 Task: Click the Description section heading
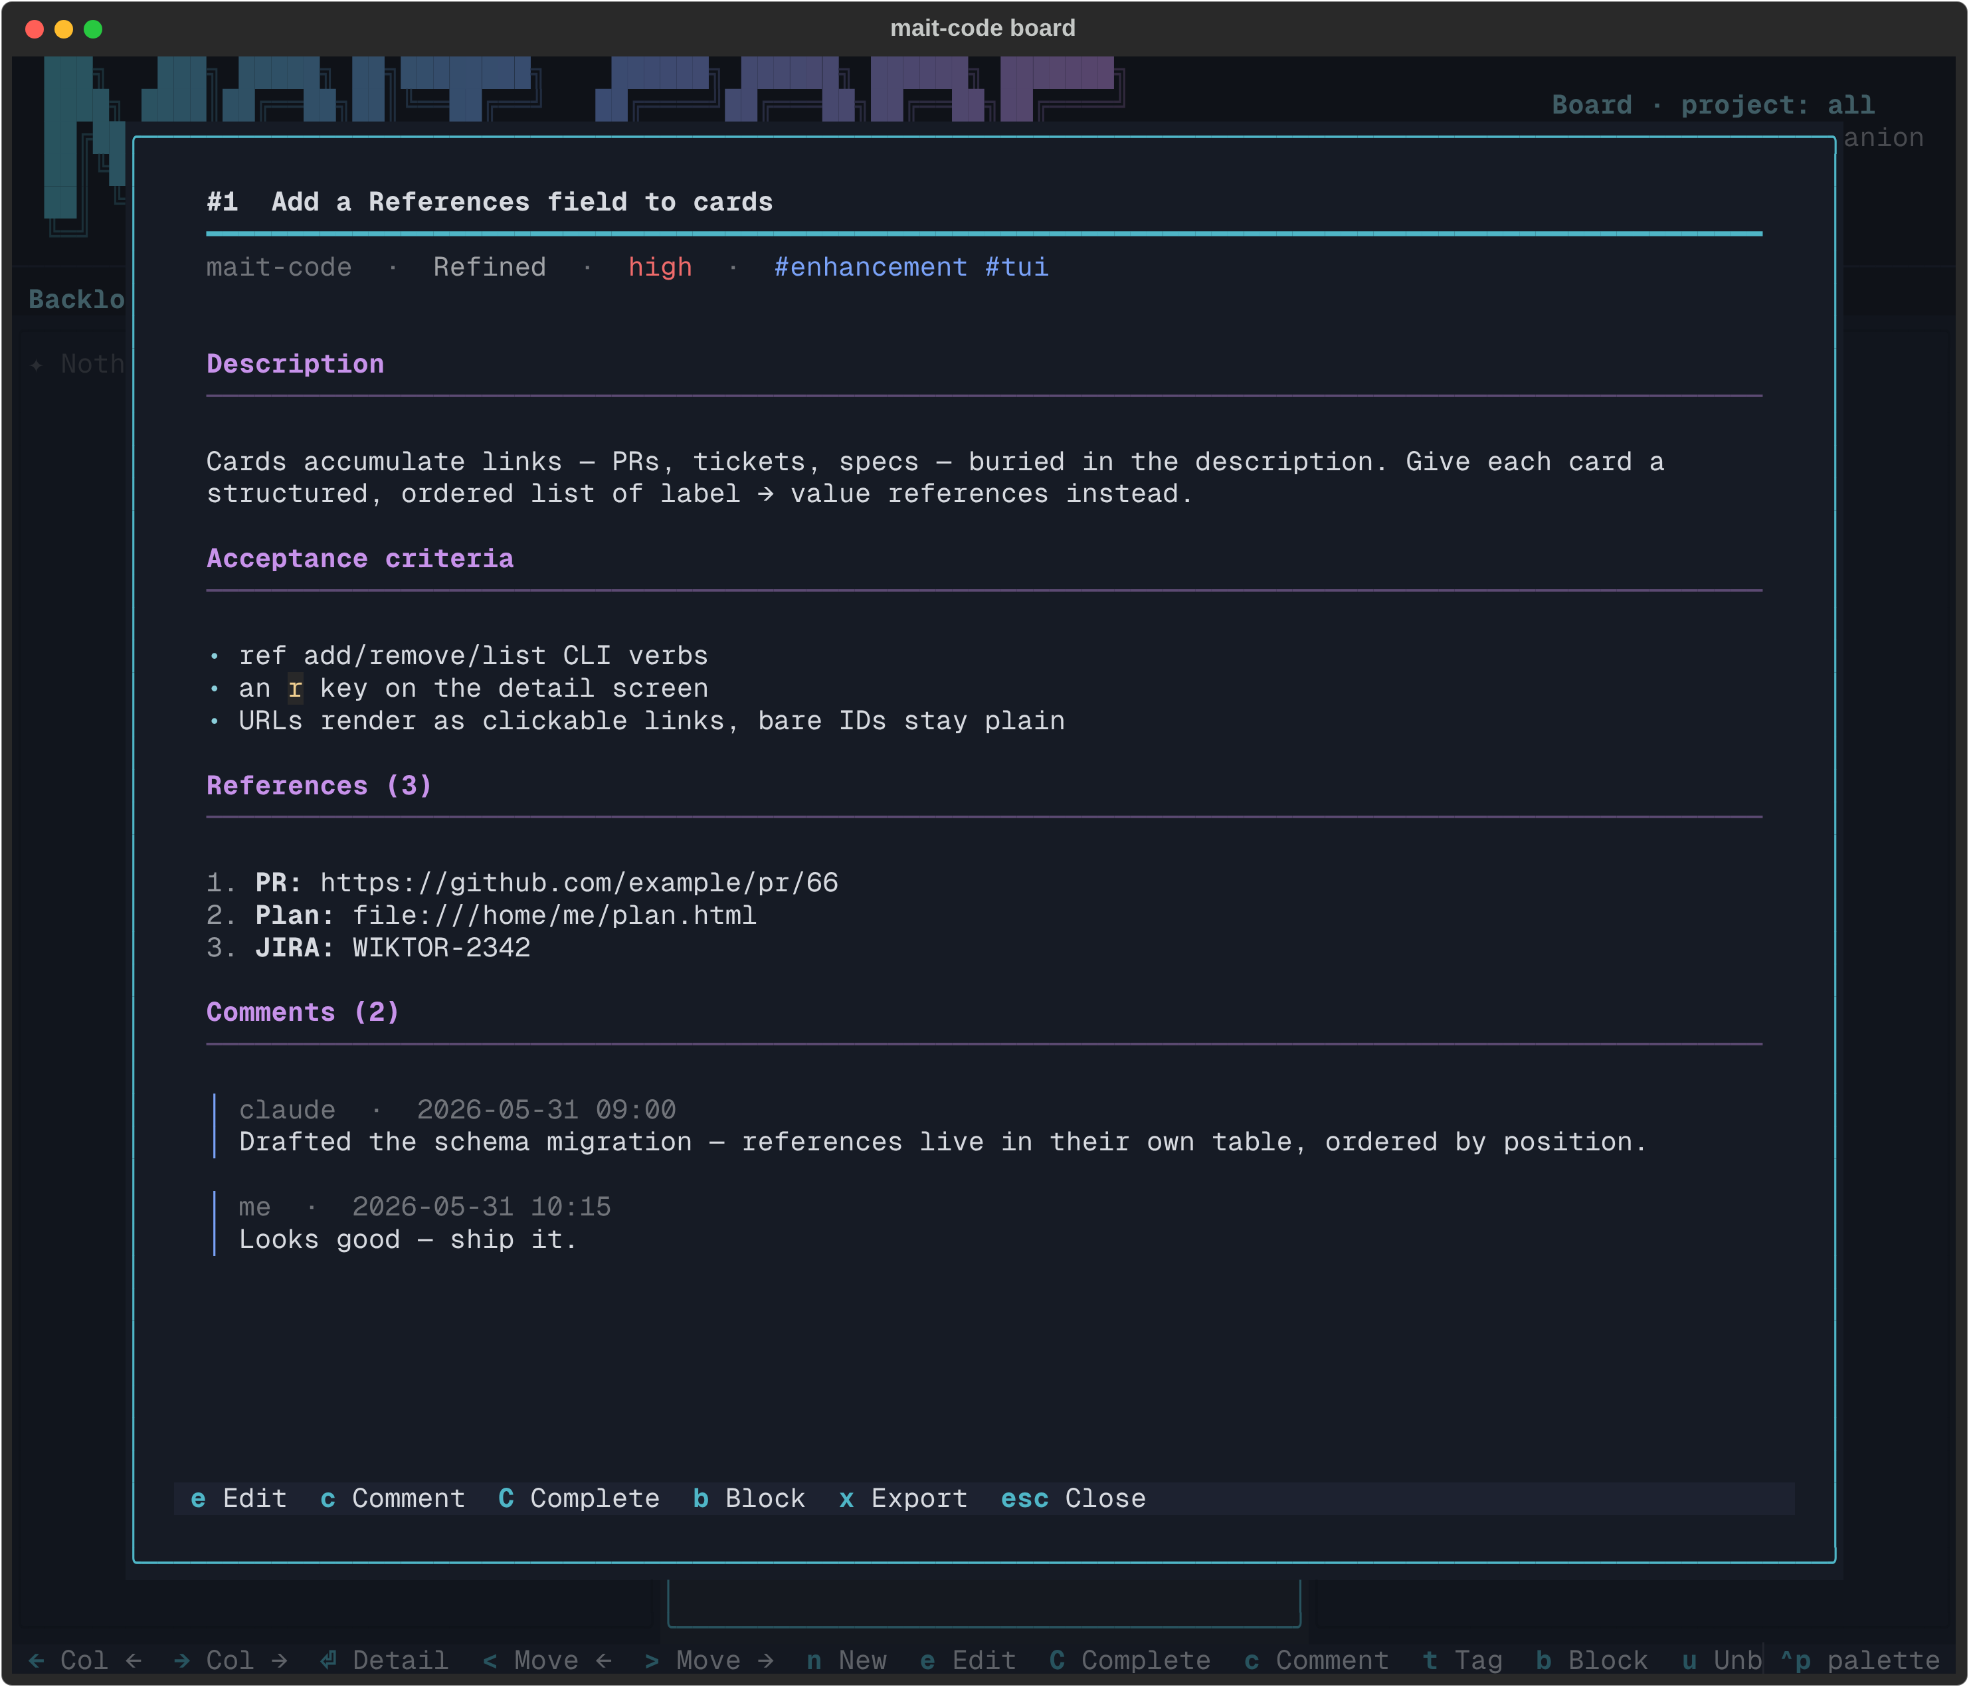294,364
